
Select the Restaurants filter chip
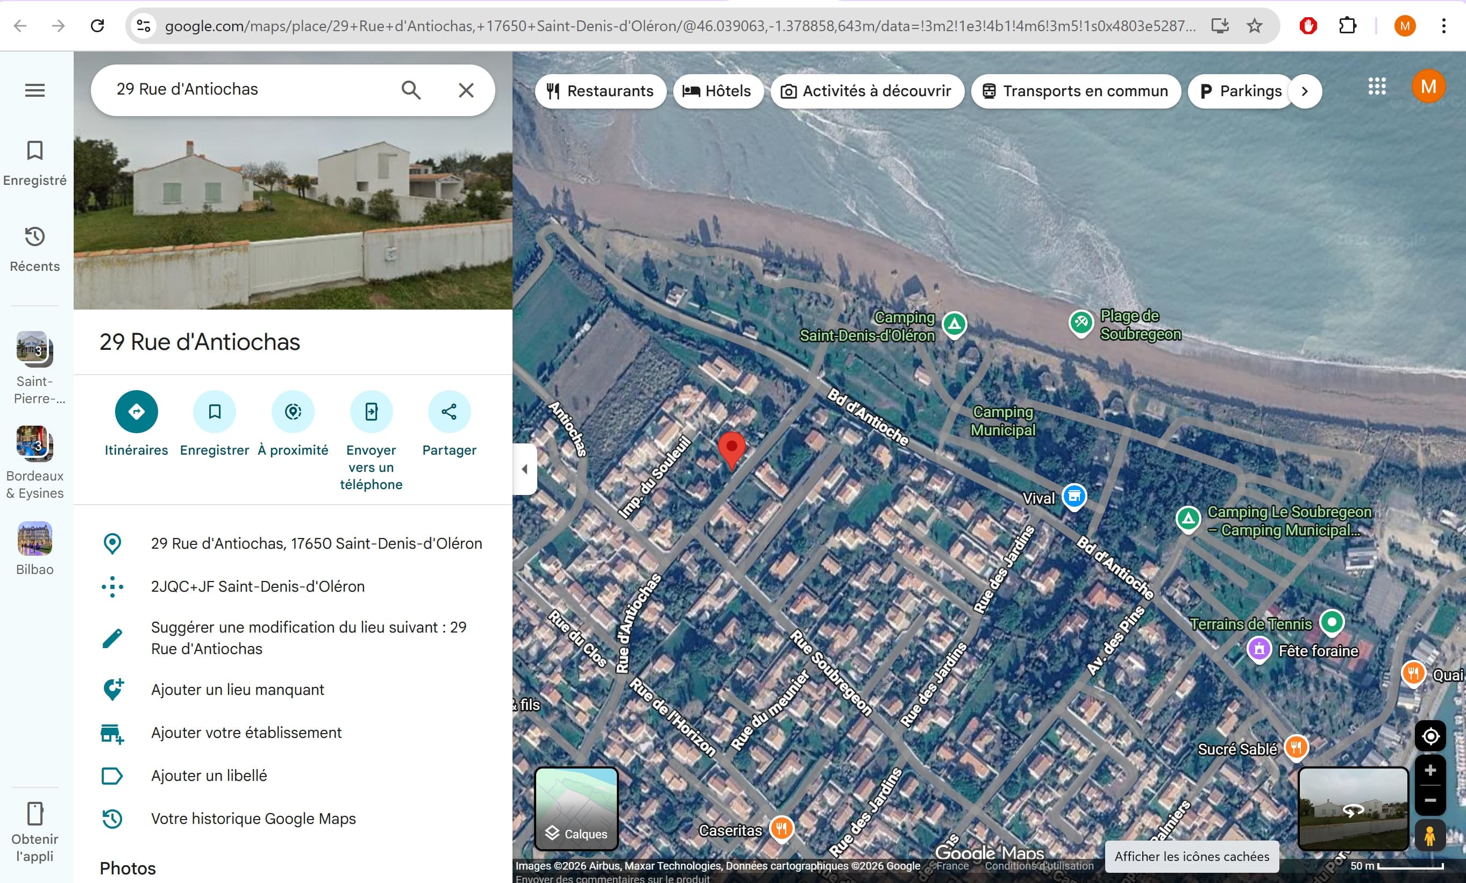point(600,91)
